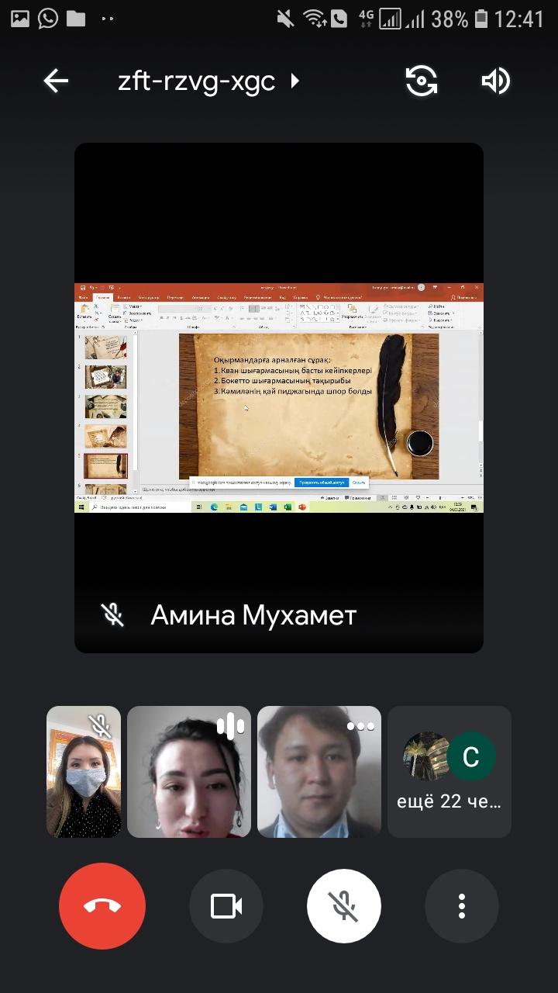Open more options three-dot menu
The image size is (558, 993).
462,906
